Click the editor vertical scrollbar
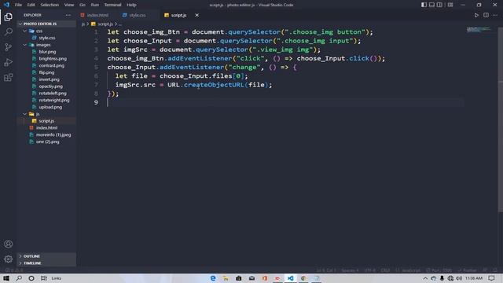 pos(500,119)
